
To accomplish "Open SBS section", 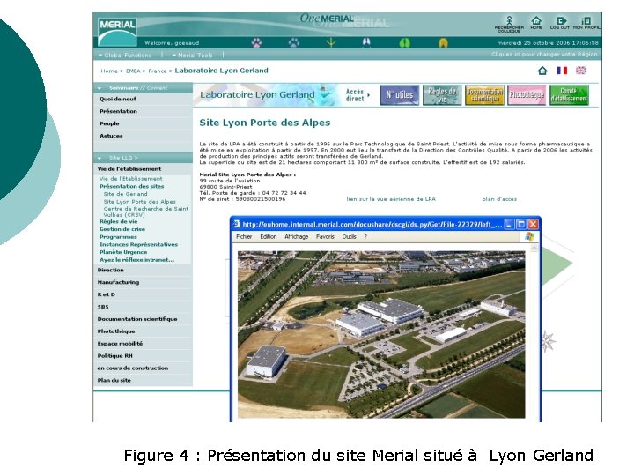I will click(103, 307).
